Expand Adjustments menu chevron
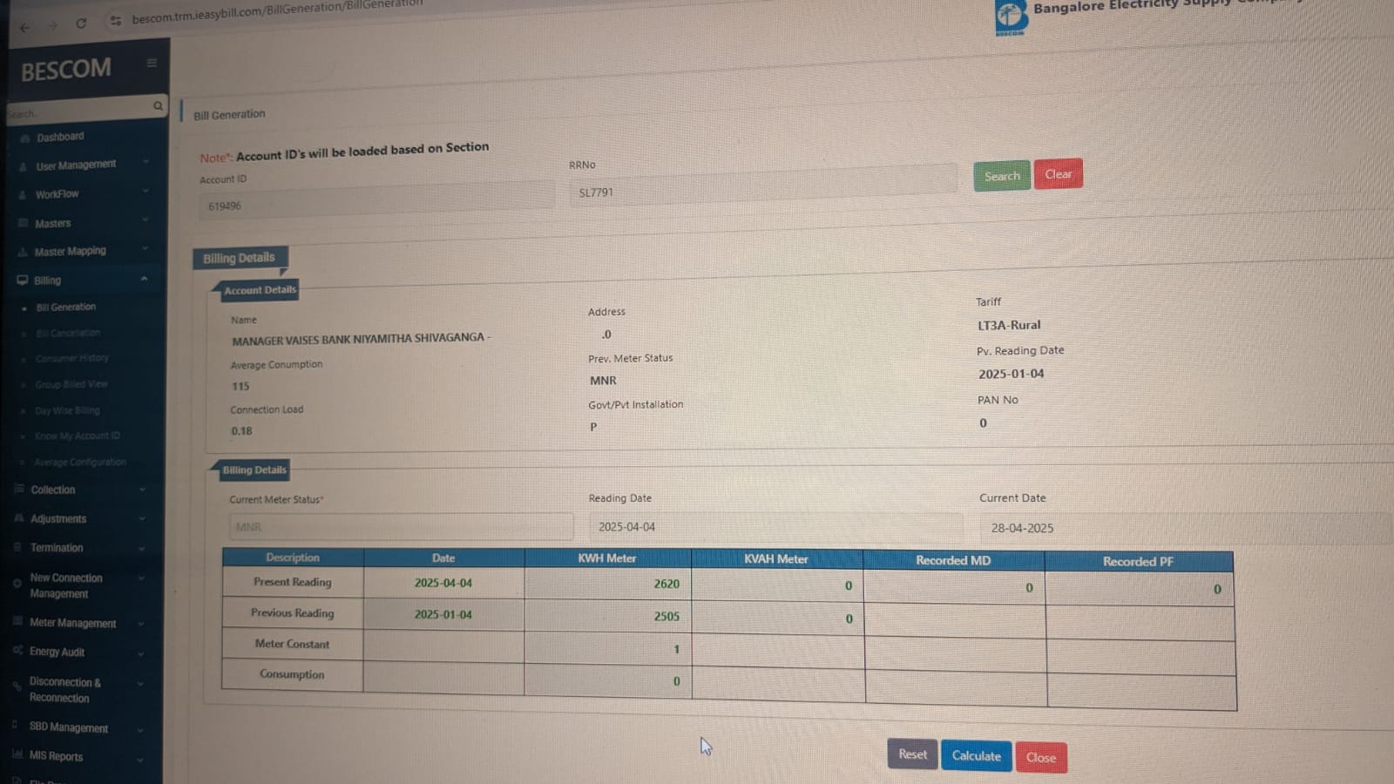 (142, 519)
